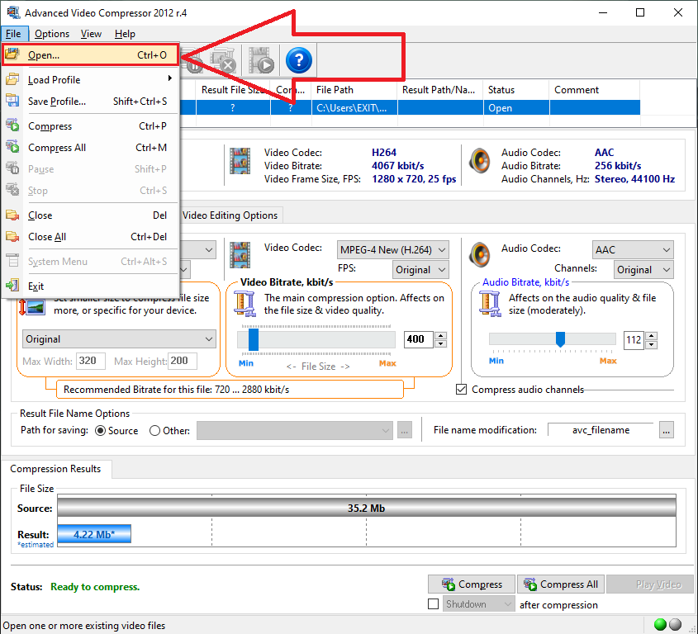Click the Exit door icon in File menu
The width and height of the screenshot is (698, 634).
coord(12,285)
